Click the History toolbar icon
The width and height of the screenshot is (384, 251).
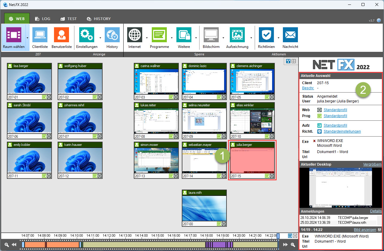coord(112,38)
